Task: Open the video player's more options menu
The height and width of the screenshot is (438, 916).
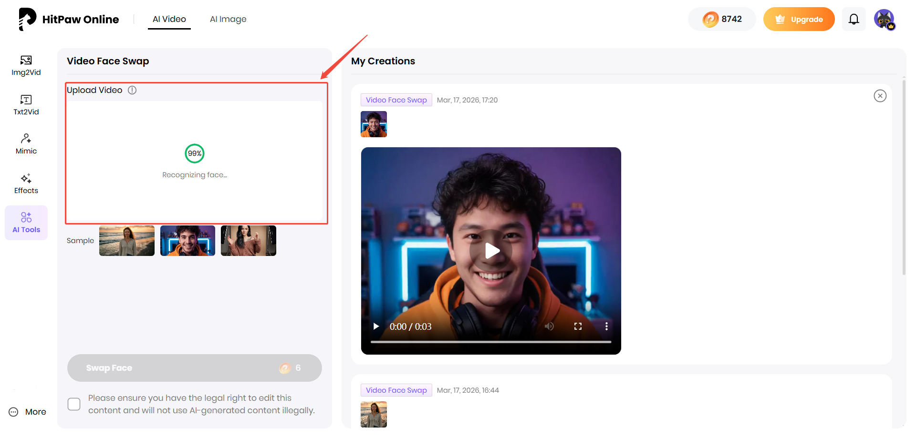Action: coord(606,326)
